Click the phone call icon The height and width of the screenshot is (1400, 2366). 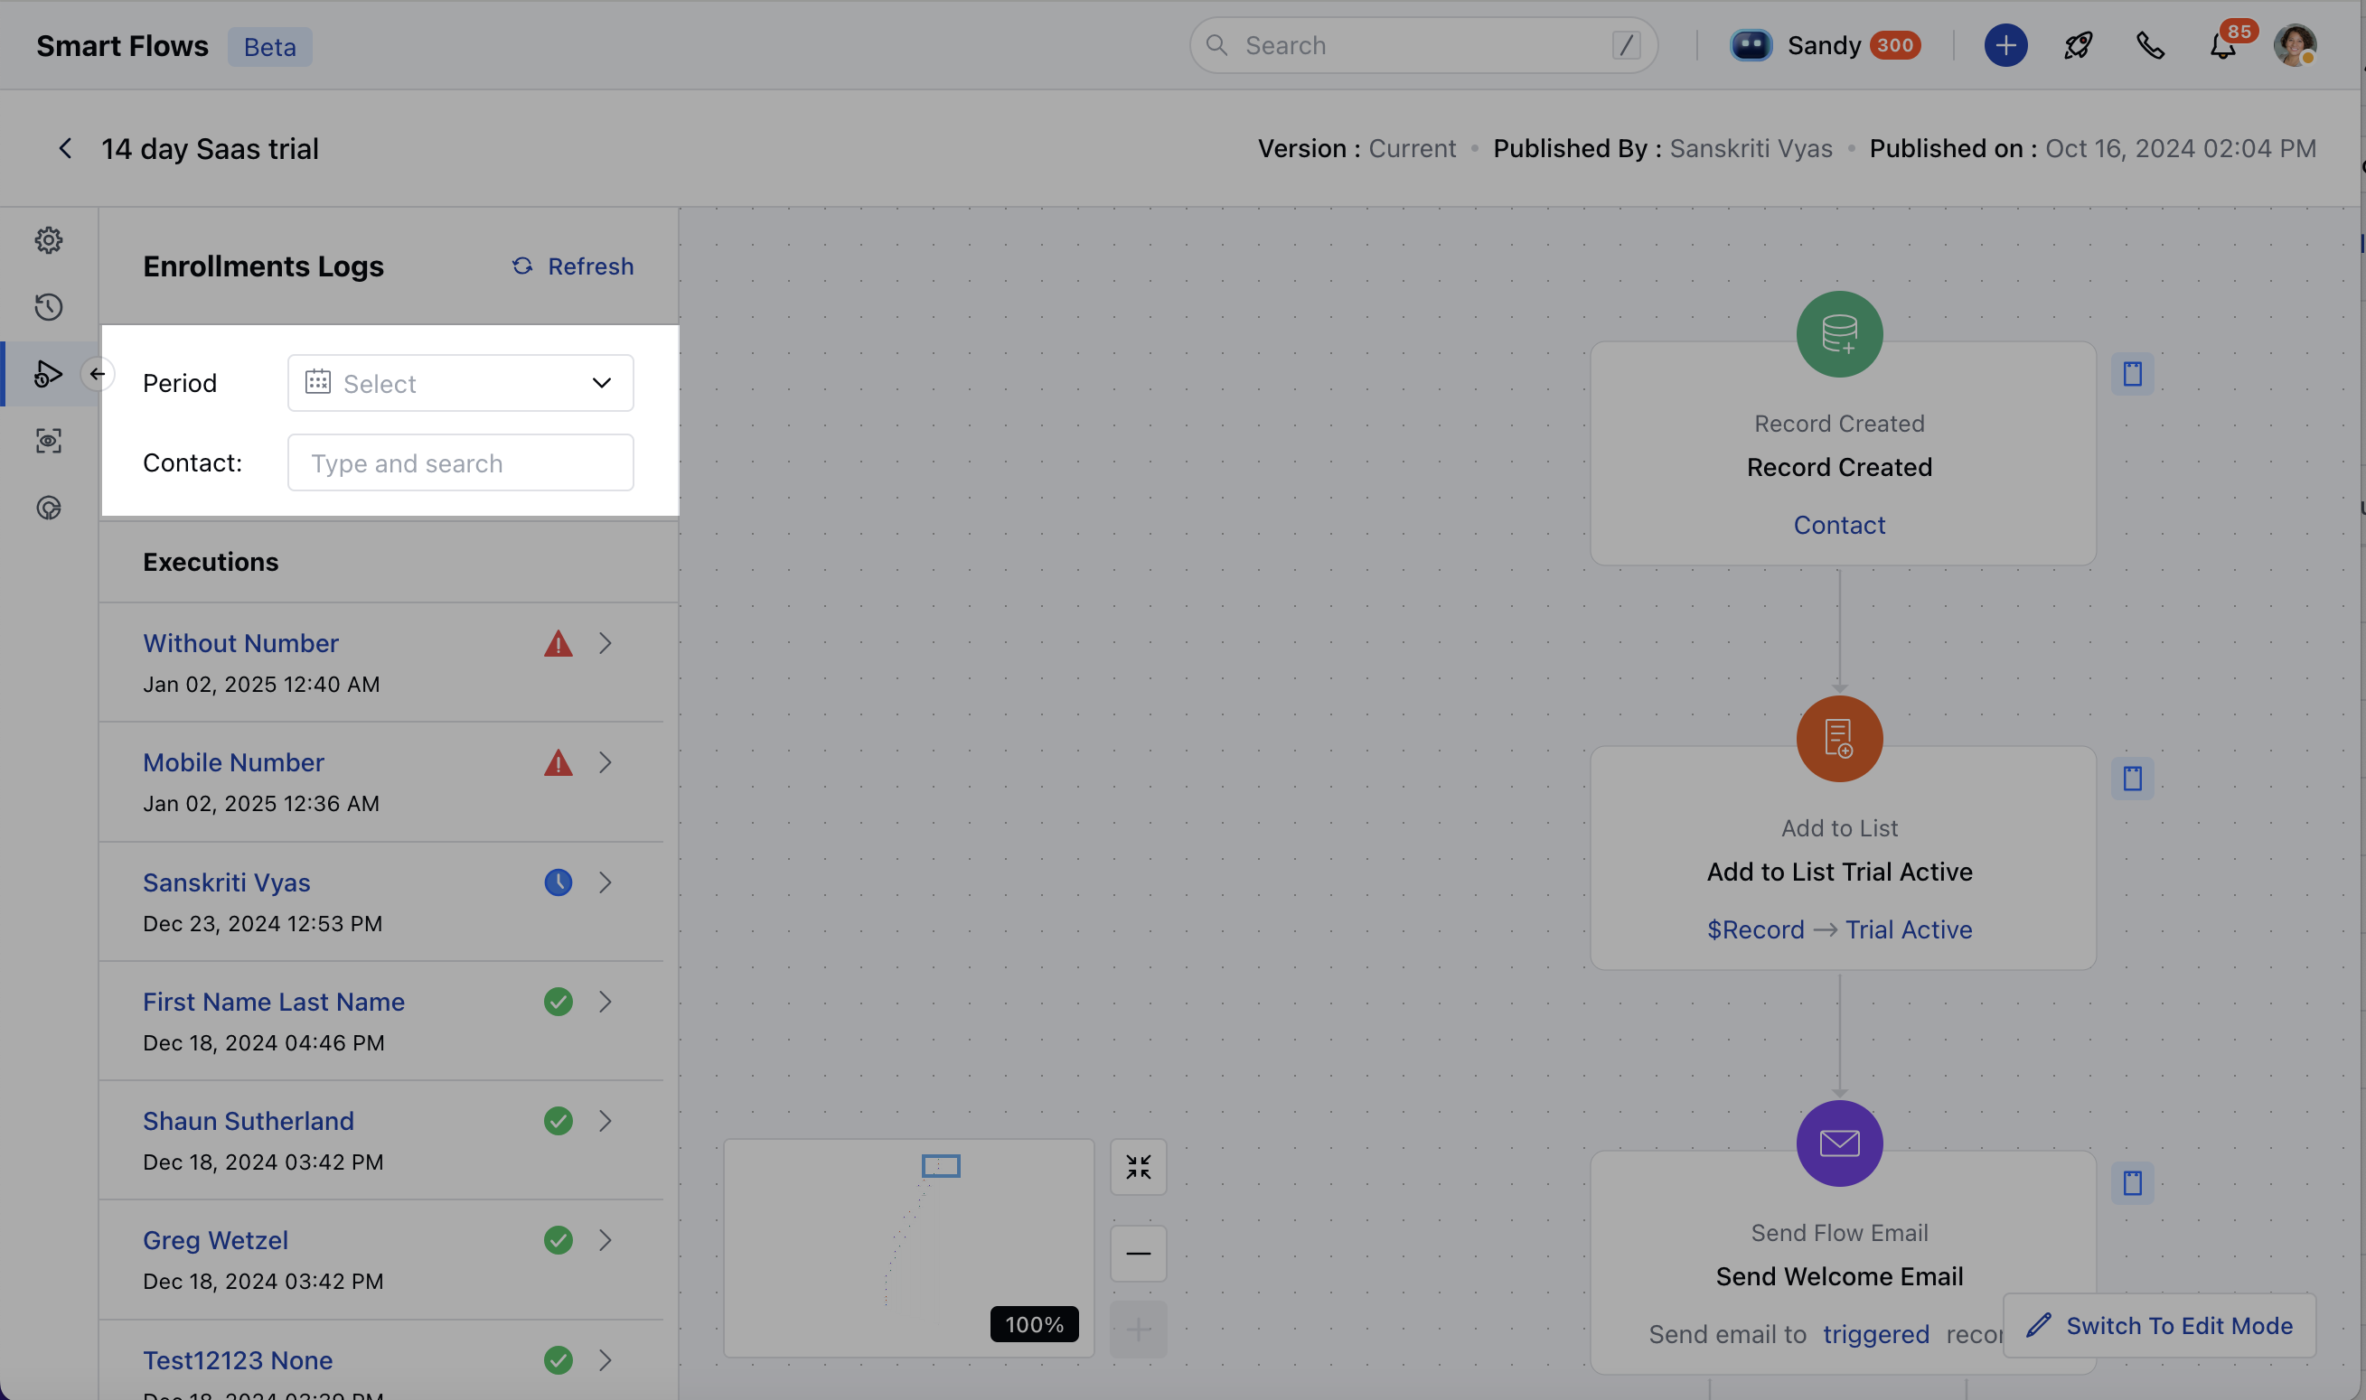click(x=2150, y=45)
